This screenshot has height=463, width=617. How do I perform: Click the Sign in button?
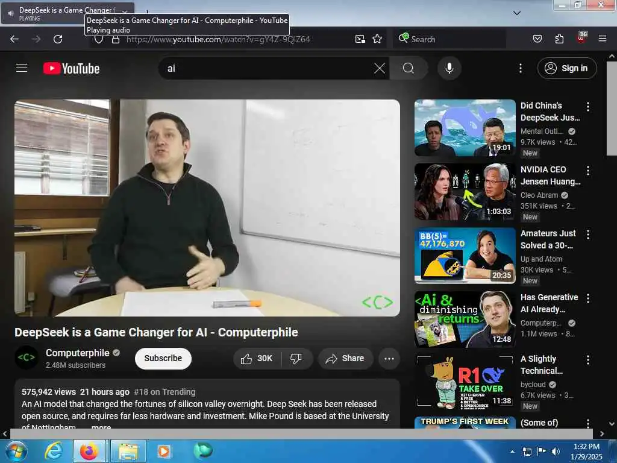pos(567,68)
